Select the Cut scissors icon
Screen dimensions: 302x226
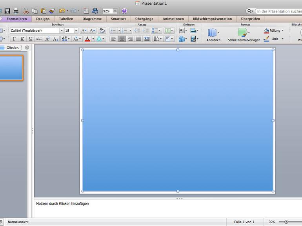click(26, 11)
